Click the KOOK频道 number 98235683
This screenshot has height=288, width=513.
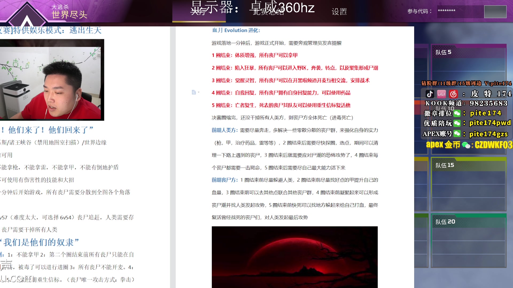coord(488,103)
